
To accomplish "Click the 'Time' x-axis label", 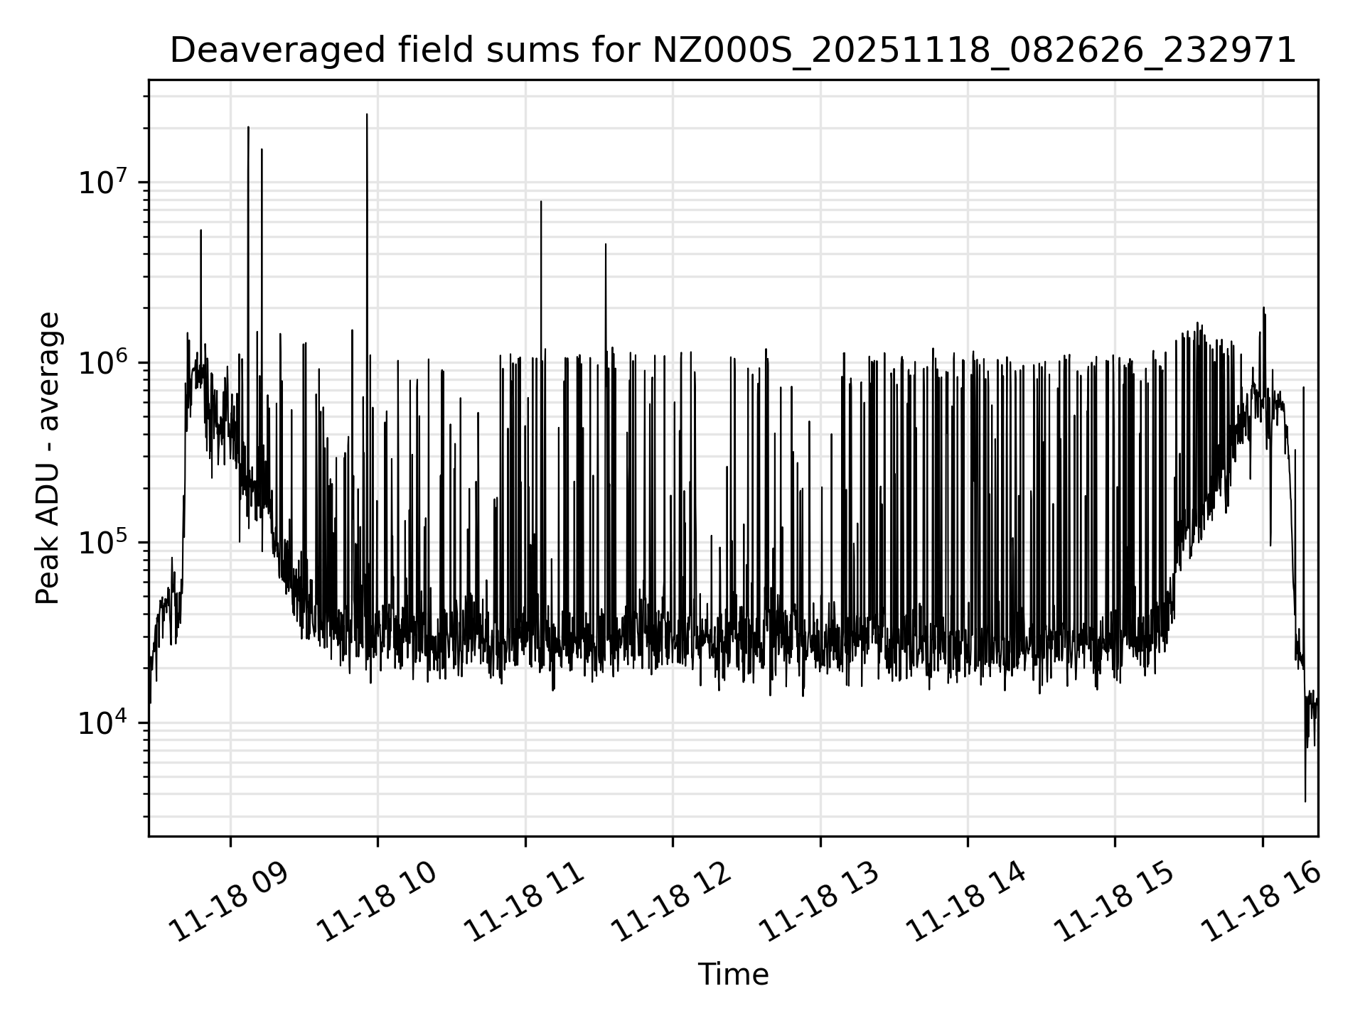I will [x=733, y=975].
